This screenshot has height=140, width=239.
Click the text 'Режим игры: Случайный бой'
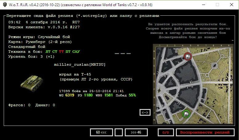[39, 37]
